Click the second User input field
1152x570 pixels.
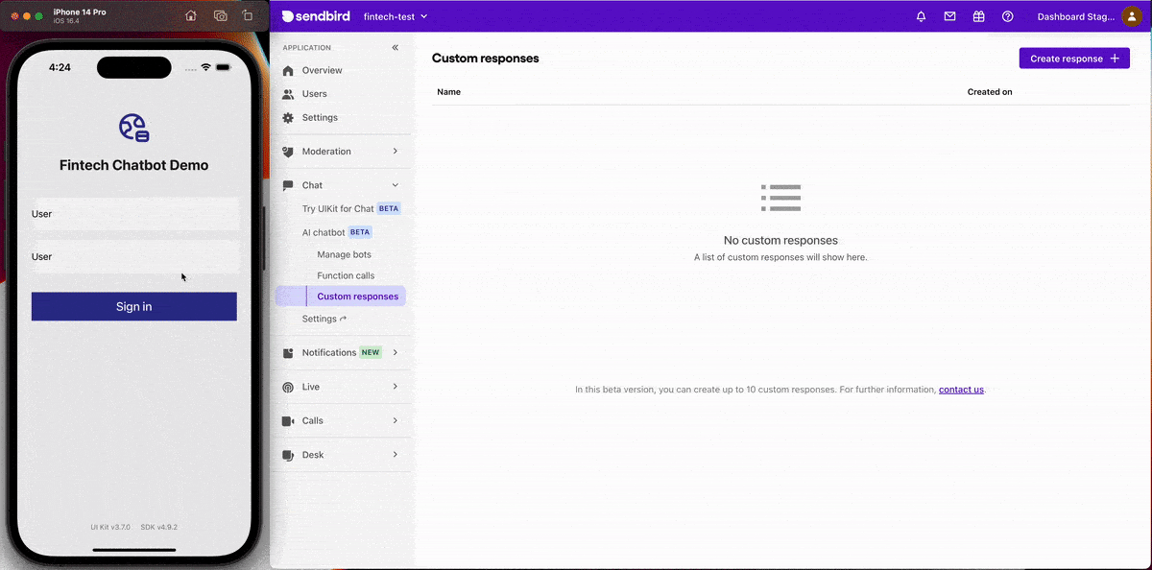pos(133,256)
